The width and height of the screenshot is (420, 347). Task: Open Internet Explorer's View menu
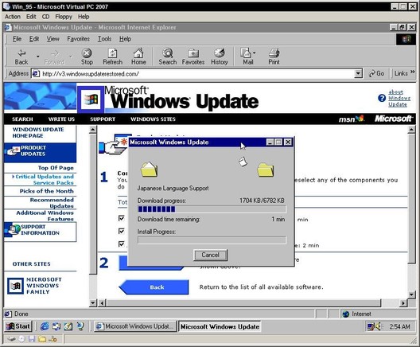coord(52,39)
